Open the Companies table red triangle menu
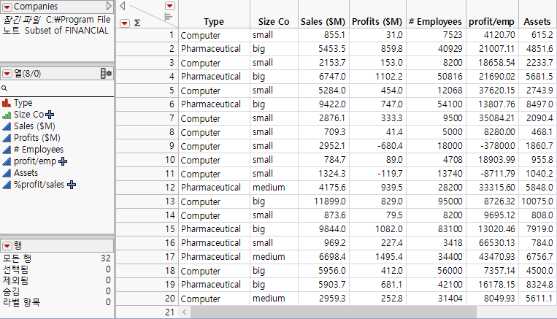Screen dimensions: 557x319 tap(7, 7)
